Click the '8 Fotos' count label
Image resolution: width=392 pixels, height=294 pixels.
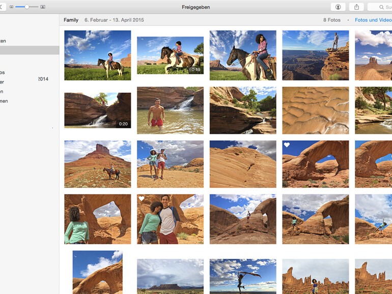click(x=332, y=20)
